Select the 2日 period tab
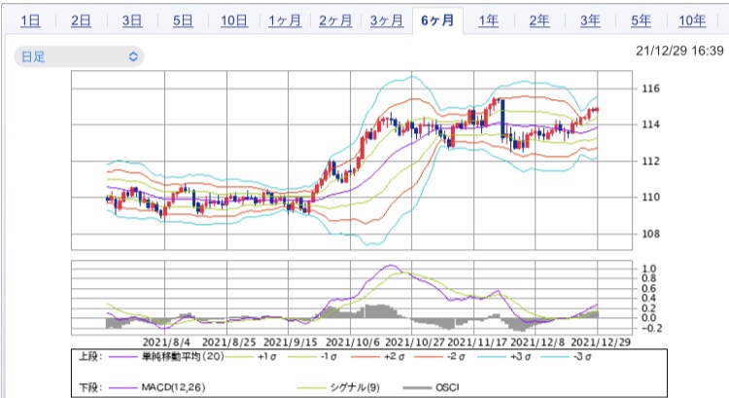Screen dimensions: 729x398 (x=81, y=20)
